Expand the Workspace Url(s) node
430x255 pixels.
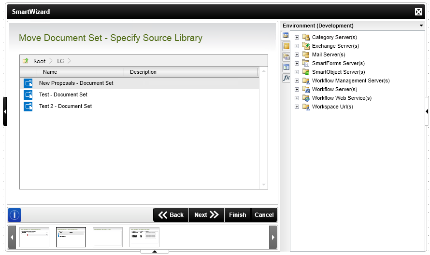[x=297, y=107]
